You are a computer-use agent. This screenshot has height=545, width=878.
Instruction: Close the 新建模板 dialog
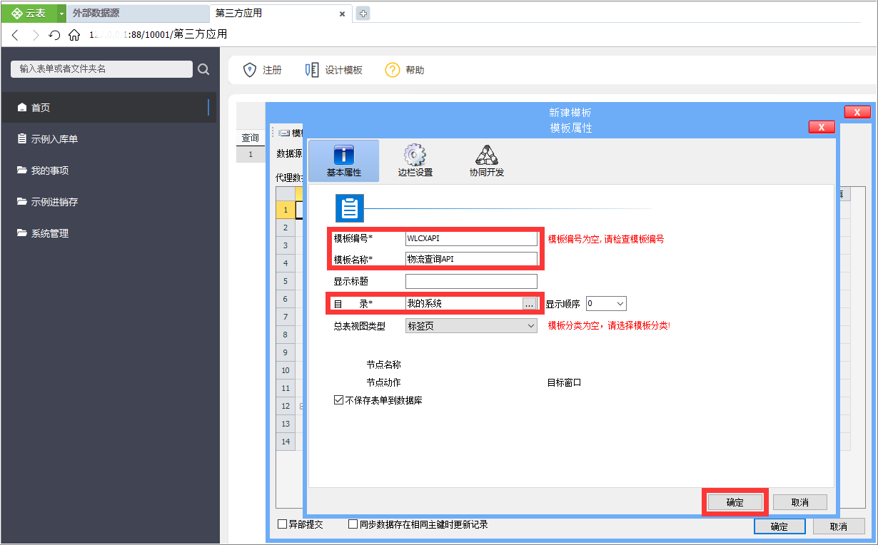pyautogui.click(x=857, y=112)
